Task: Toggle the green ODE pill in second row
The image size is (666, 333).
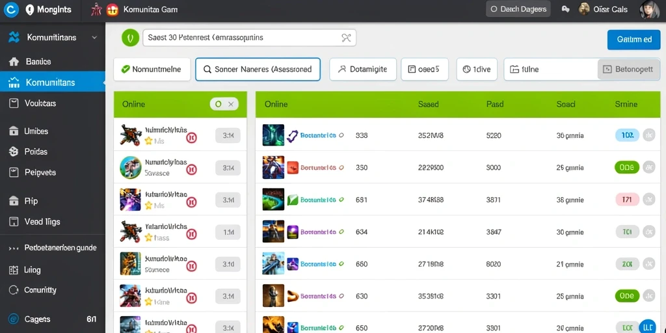Action: point(626,167)
